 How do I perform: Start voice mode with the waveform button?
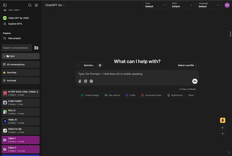(x=195, y=81)
